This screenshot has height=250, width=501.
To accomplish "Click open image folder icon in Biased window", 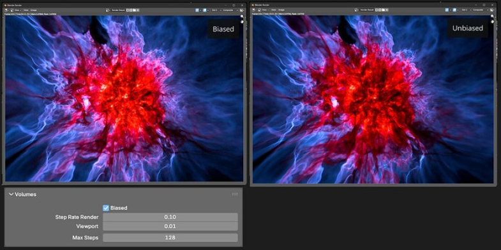I will click(134, 10).
